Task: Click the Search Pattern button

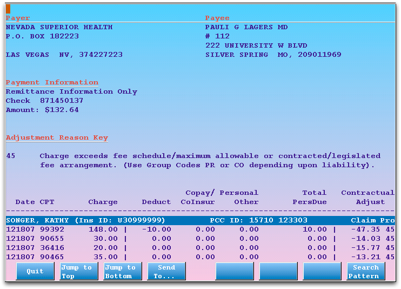Action: click(366, 271)
